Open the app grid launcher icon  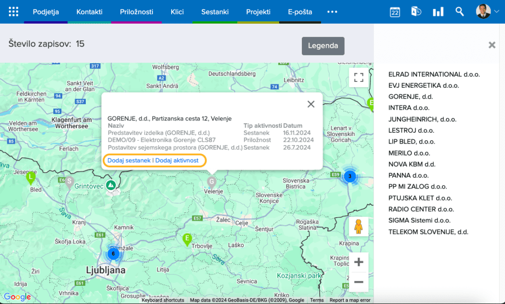coord(13,12)
